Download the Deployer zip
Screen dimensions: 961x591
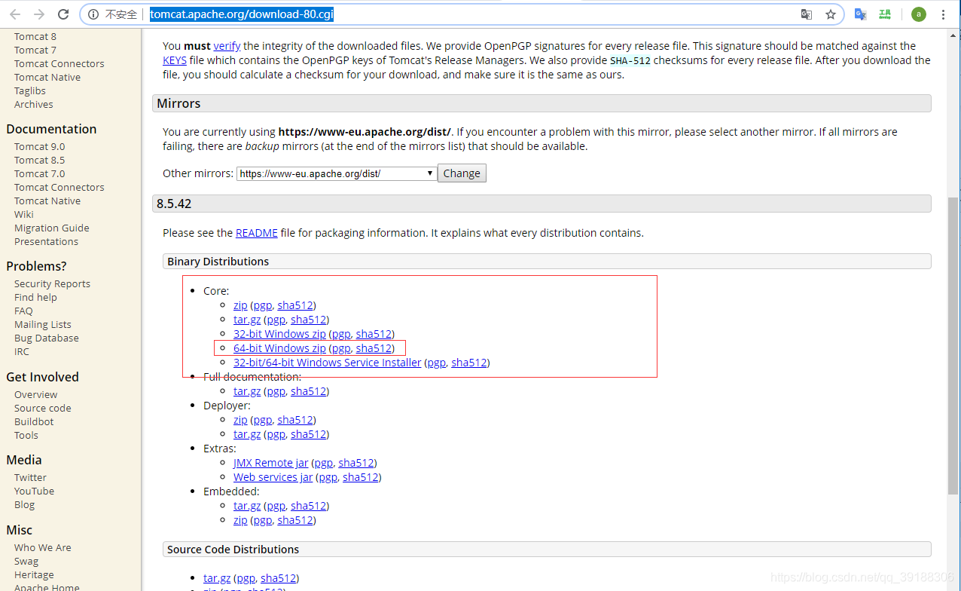point(240,420)
